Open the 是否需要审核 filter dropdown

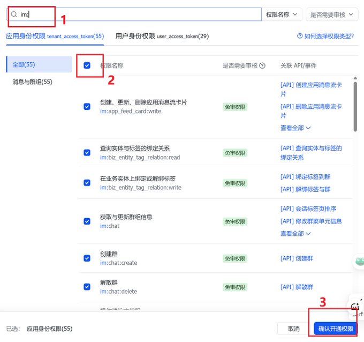coord(332,14)
